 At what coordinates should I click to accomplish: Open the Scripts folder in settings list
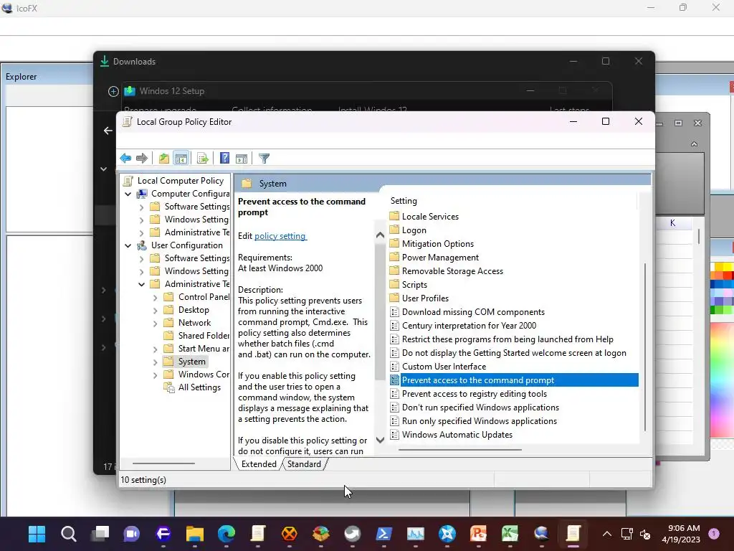(x=414, y=284)
